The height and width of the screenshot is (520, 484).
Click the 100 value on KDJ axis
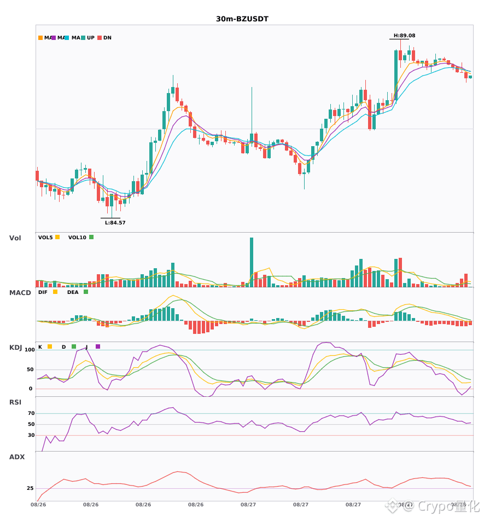[x=30, y=350]
